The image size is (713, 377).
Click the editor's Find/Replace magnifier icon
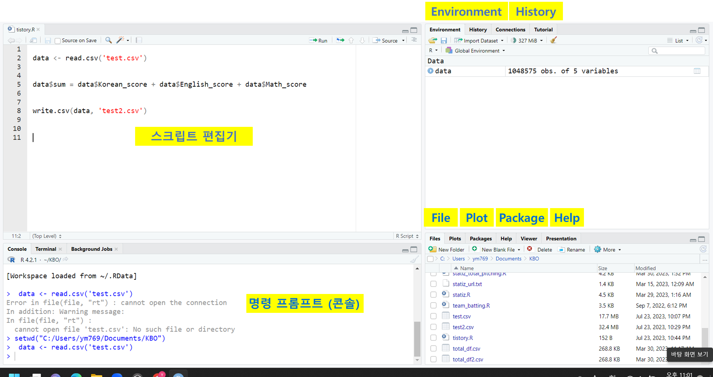click(108, 40)
